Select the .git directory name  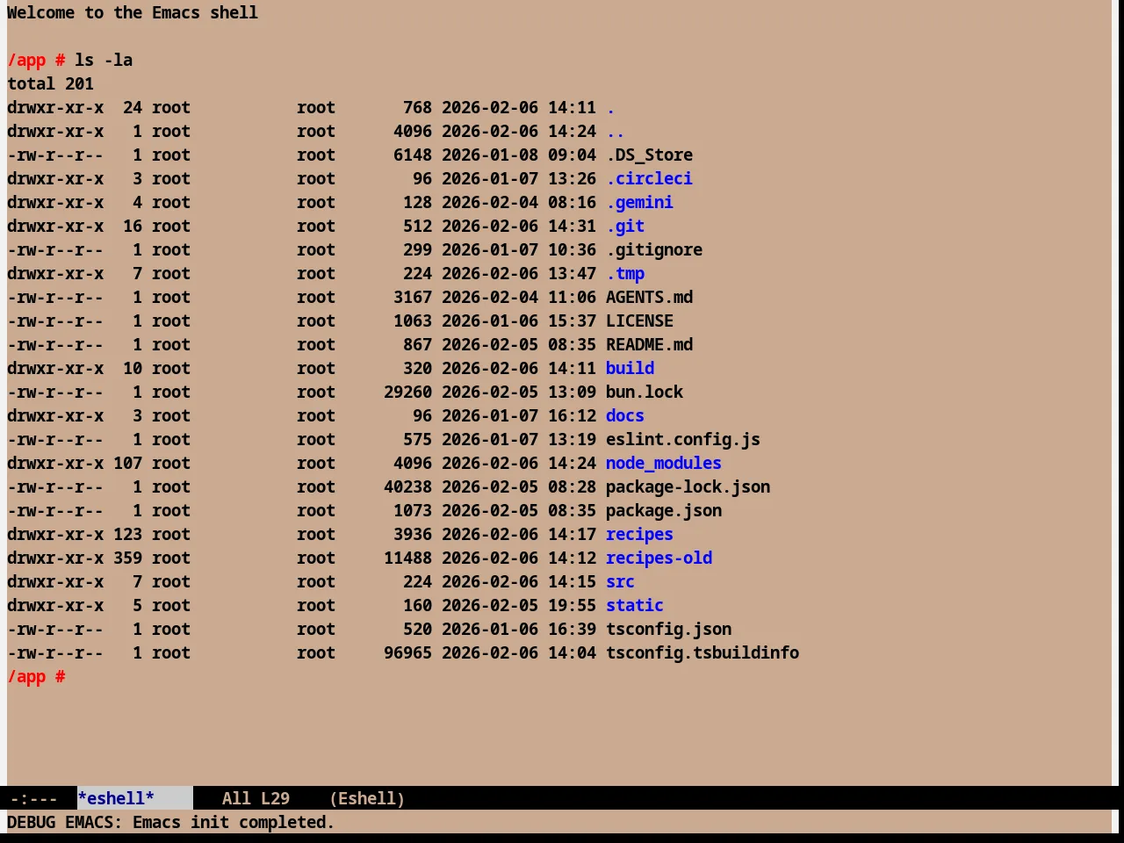pyautogui.click(x=625, y=227)
